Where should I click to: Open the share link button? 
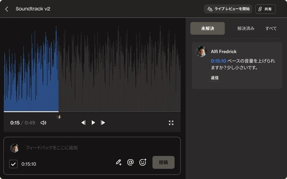point(265,9)
